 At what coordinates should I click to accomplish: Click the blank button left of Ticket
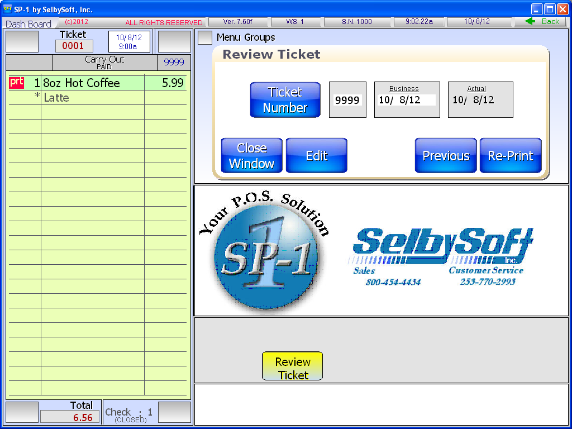click(22, 41)
